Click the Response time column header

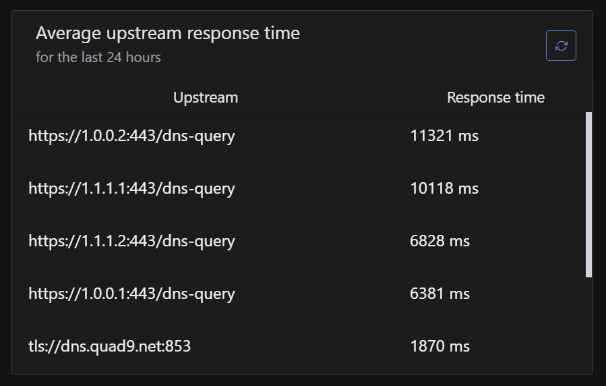coord(495,97)
